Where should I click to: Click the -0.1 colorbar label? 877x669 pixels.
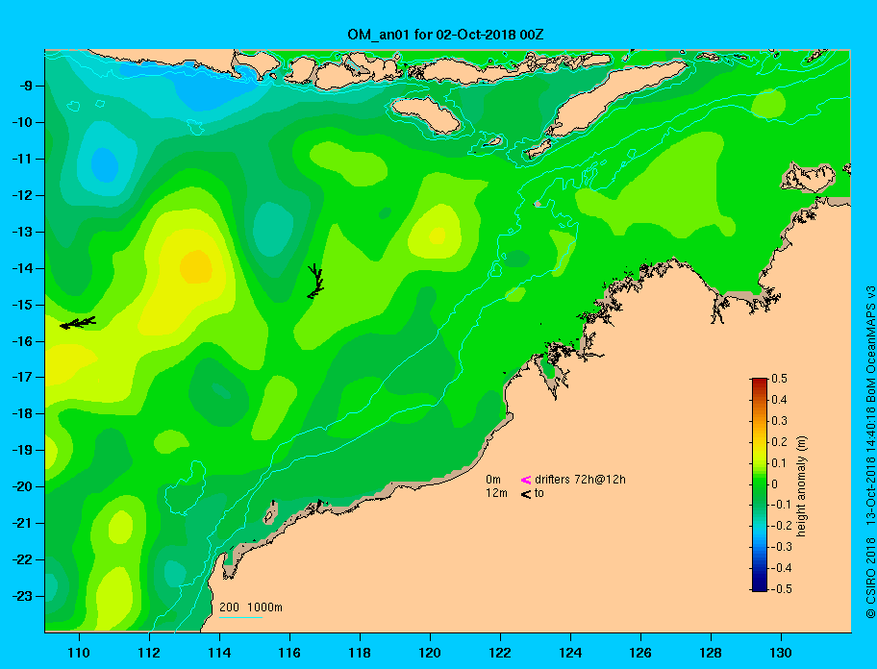click(782, 505)
